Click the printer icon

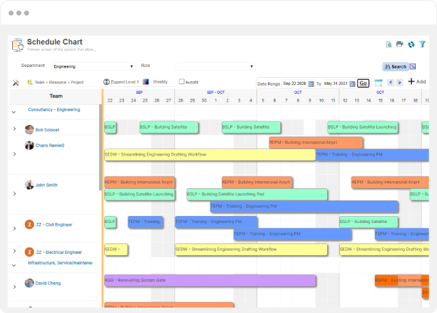coord(400,44)
